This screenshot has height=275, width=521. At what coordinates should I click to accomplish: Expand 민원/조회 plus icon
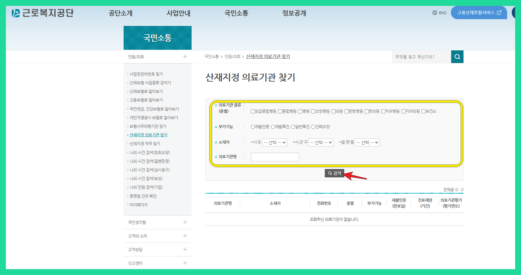click(x=185, y=57)
